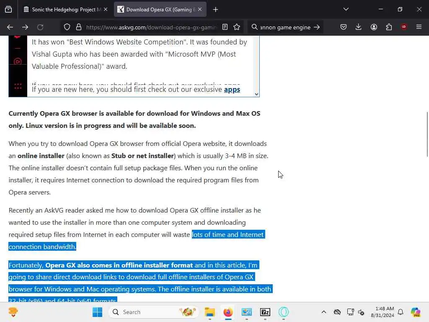Open Copilot preview icon in taskbar
Screen dimensions: 429x322
pos(416,312)
